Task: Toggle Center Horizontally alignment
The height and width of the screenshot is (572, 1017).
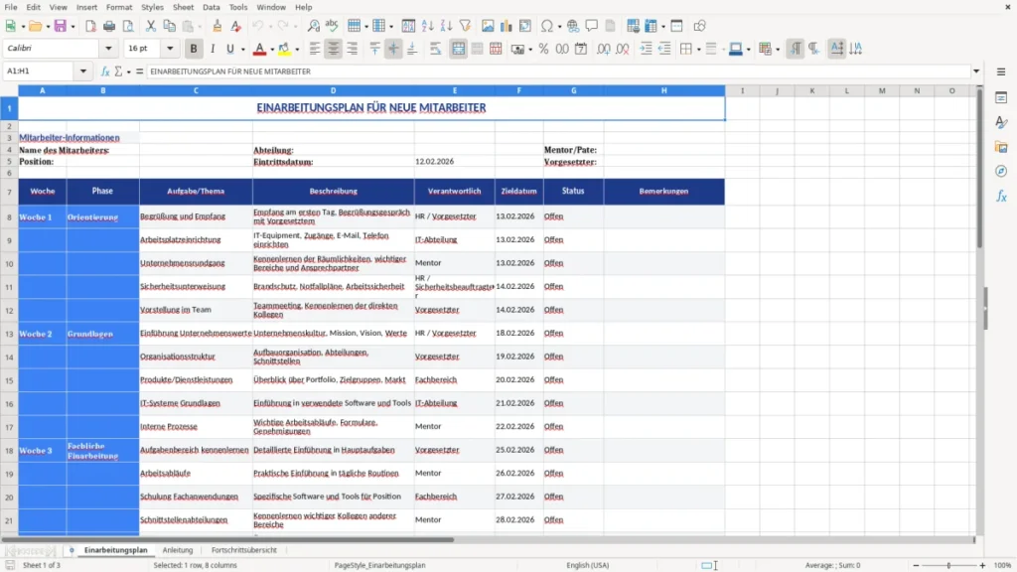Action: [334, 49]
